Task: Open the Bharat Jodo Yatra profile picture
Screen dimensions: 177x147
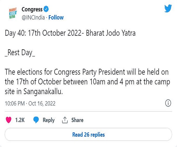Action: click(x=13, y=13)
